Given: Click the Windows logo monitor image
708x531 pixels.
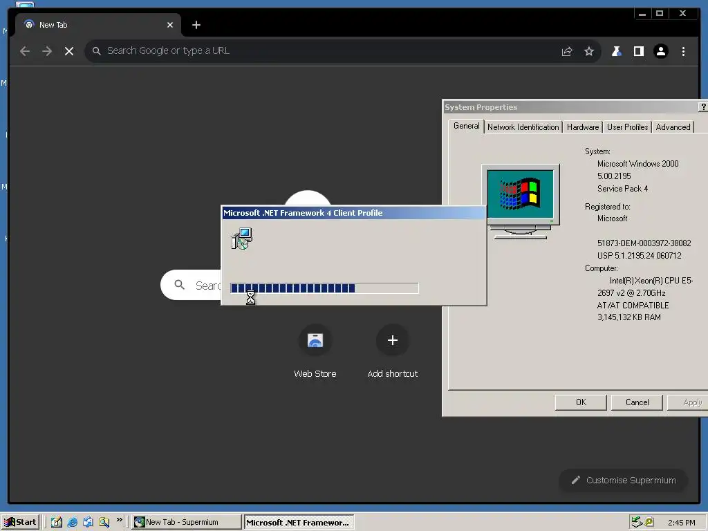Looking at the screenshot, I should [x=521, y=201].
